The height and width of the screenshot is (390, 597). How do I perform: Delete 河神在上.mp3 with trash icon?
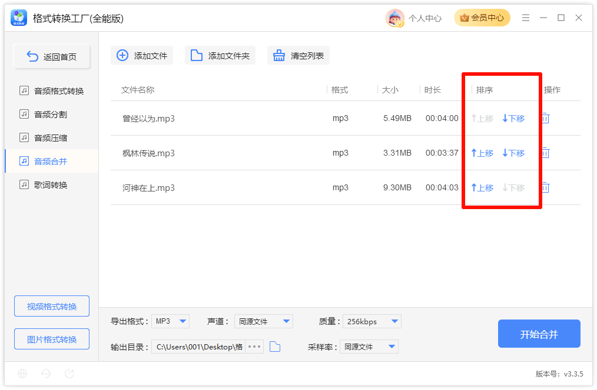[546, 187]
